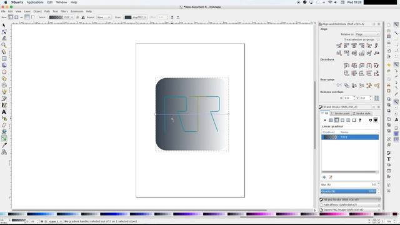Click add new gradient plus icon
This screenshot has height=225, width=400.
click(324, 177)
